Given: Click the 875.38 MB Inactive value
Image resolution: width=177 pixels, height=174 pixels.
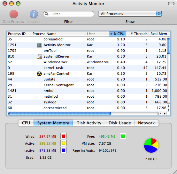Looking at the screenshot, I should pyautogui.click(x=48, y=150).
